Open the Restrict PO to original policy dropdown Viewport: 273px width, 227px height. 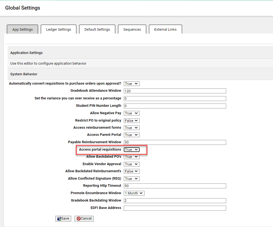tap(131, 120)
